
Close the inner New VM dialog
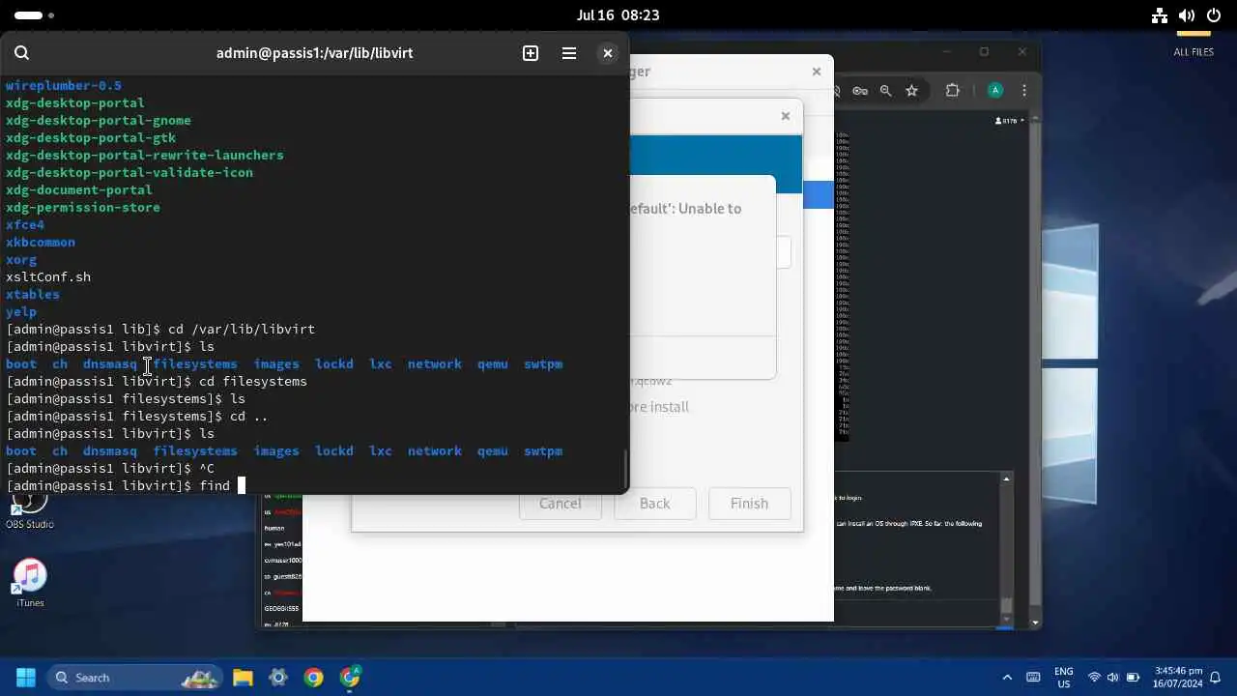(x=786, y=116)
